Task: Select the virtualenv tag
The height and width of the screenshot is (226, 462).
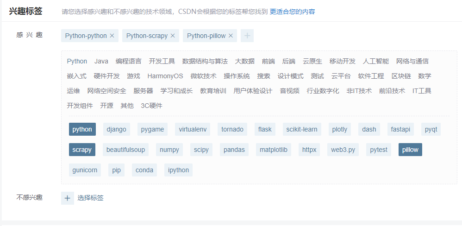Action: [x=193, y=129]
